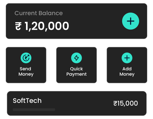
Task: Click the word Payment in the Quick Payment tile
Action: pos(76,74)
